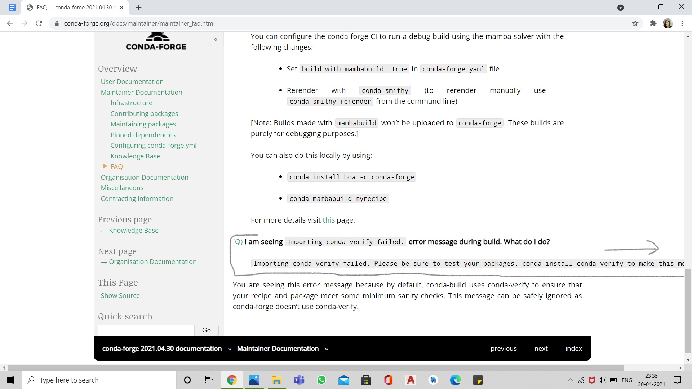The width and height of the screenshot is (692, 389).
Task: Open the Chrome three-dot menu
Action: coord(682,23)
